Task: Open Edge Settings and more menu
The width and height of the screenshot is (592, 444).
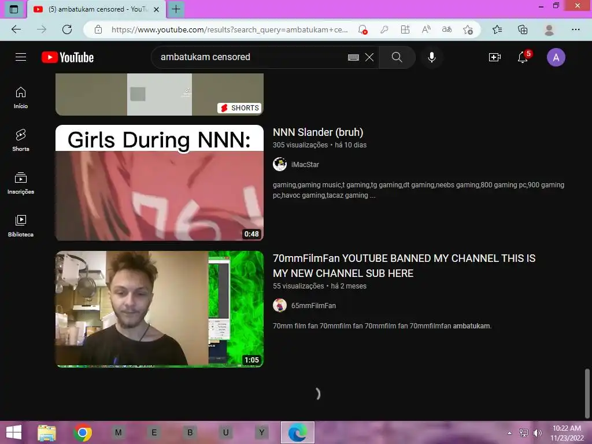Action: coord(575,29)
